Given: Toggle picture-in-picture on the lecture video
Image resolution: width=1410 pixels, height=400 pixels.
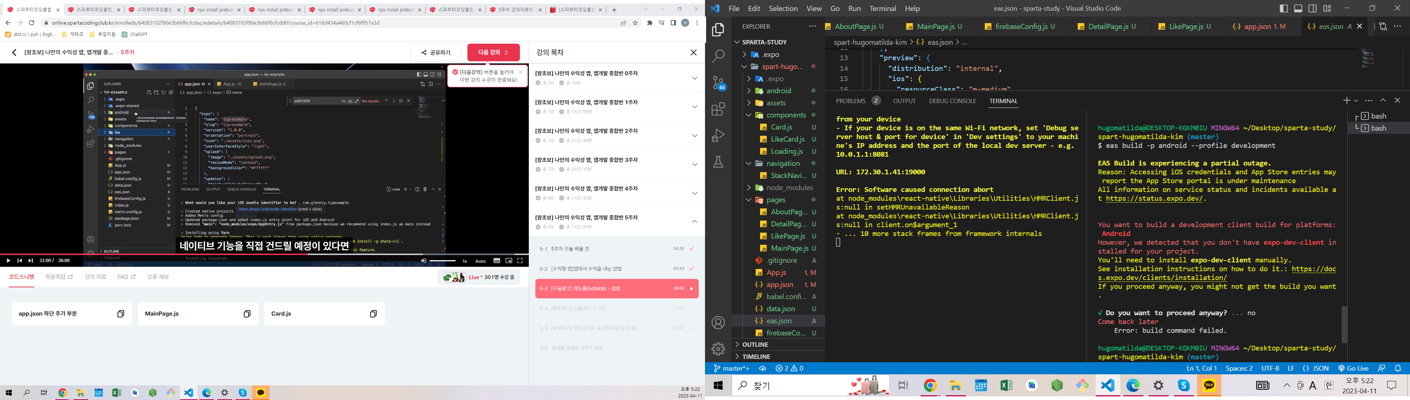Looking at the screenshot, I should [509, 261].
